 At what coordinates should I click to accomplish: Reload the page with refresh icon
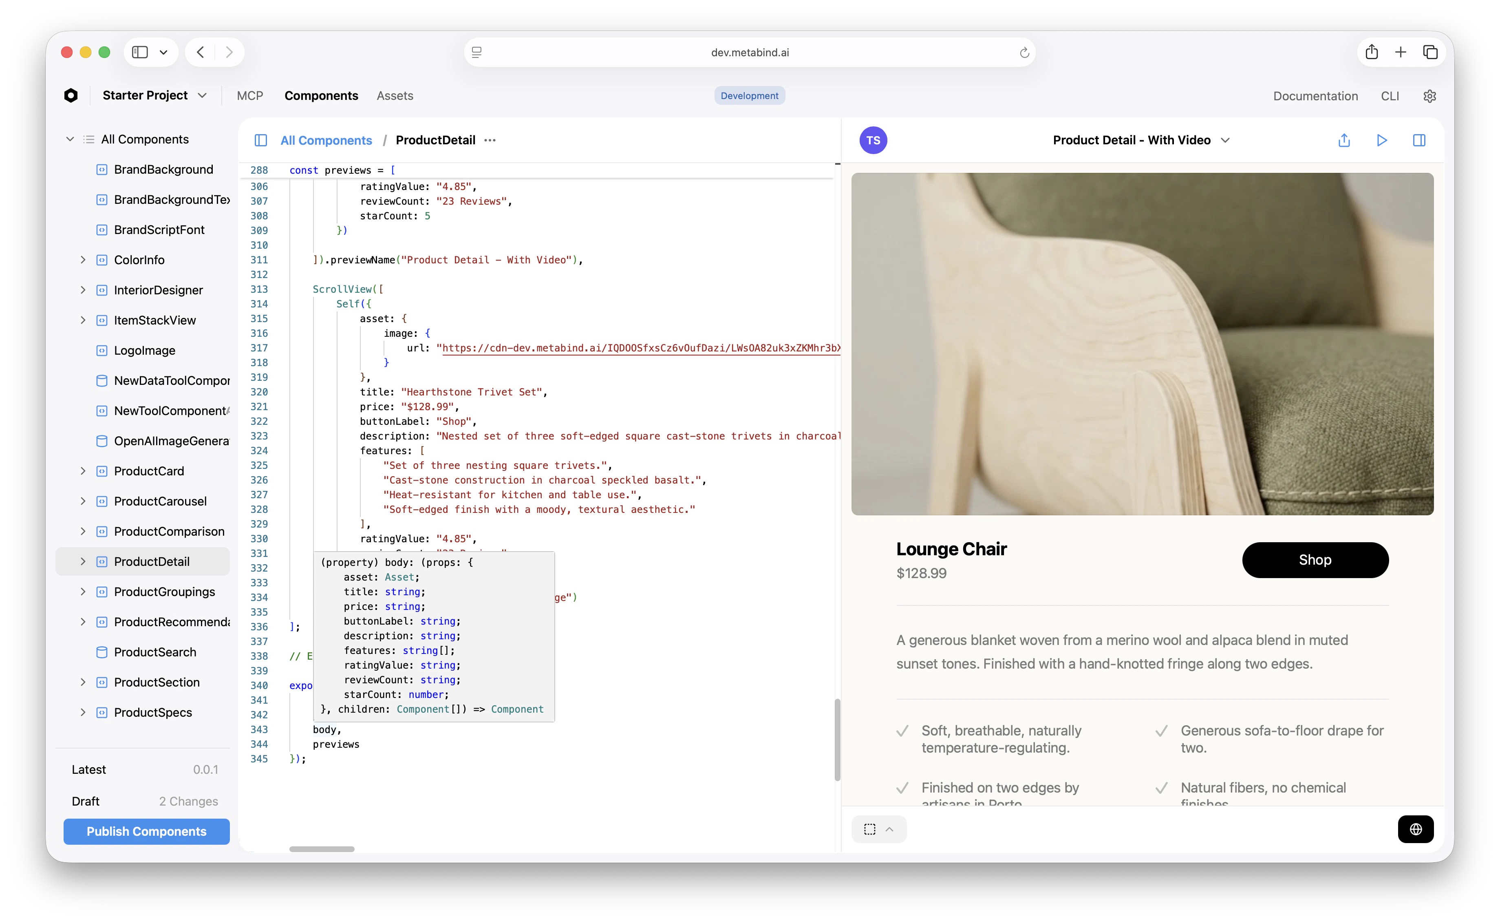1024,53
